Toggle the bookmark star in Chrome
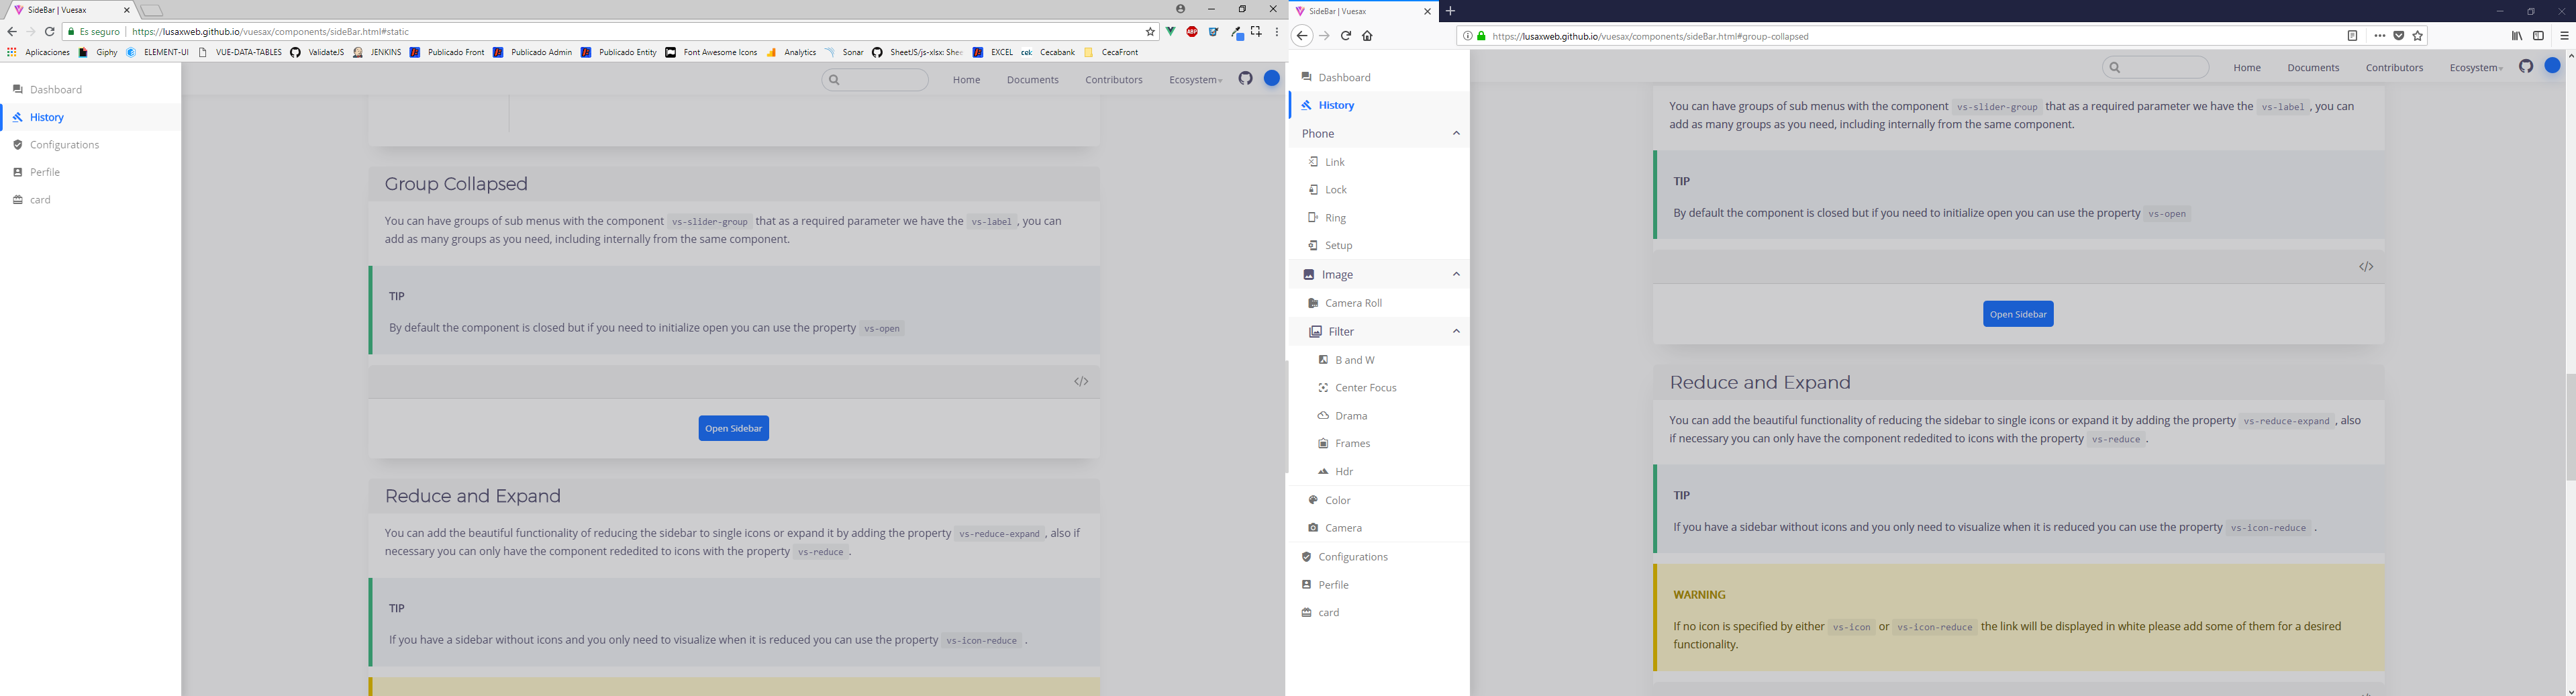This screenshot has width=2576, height=696. pyautogui.click(x=1150, y=31)
